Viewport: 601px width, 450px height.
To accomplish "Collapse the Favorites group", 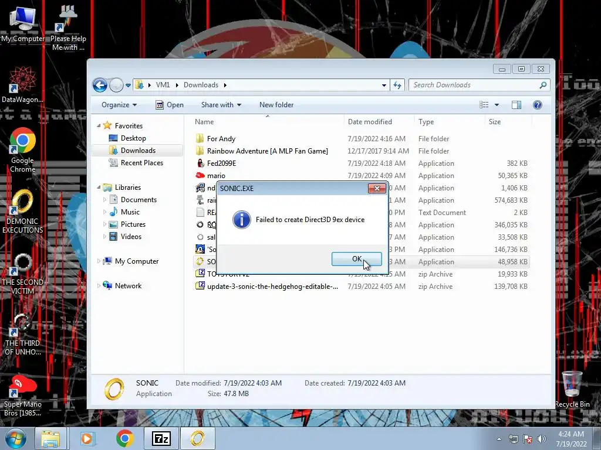I will point(99,125).
